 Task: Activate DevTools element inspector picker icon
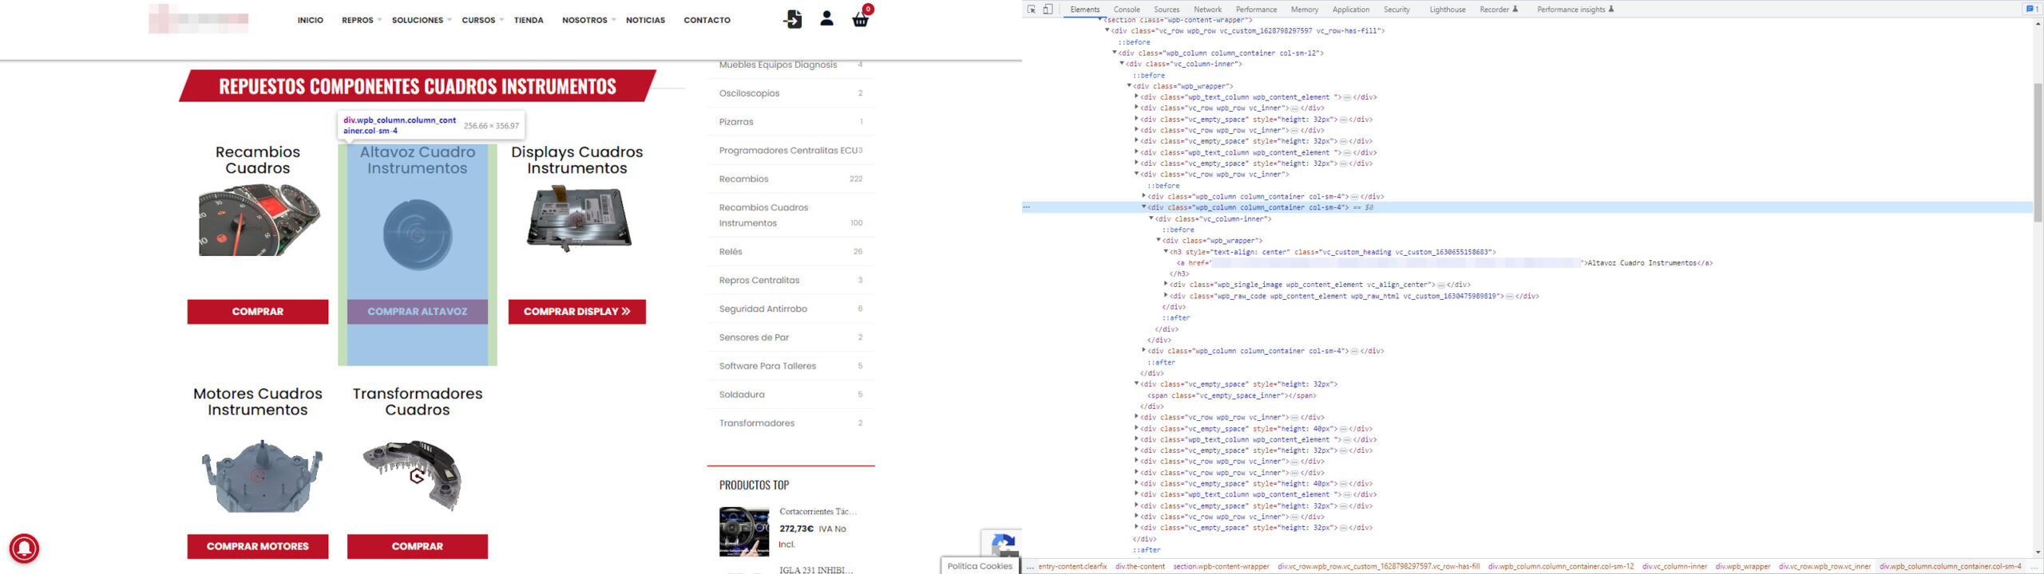click(x=1032, y=10)
